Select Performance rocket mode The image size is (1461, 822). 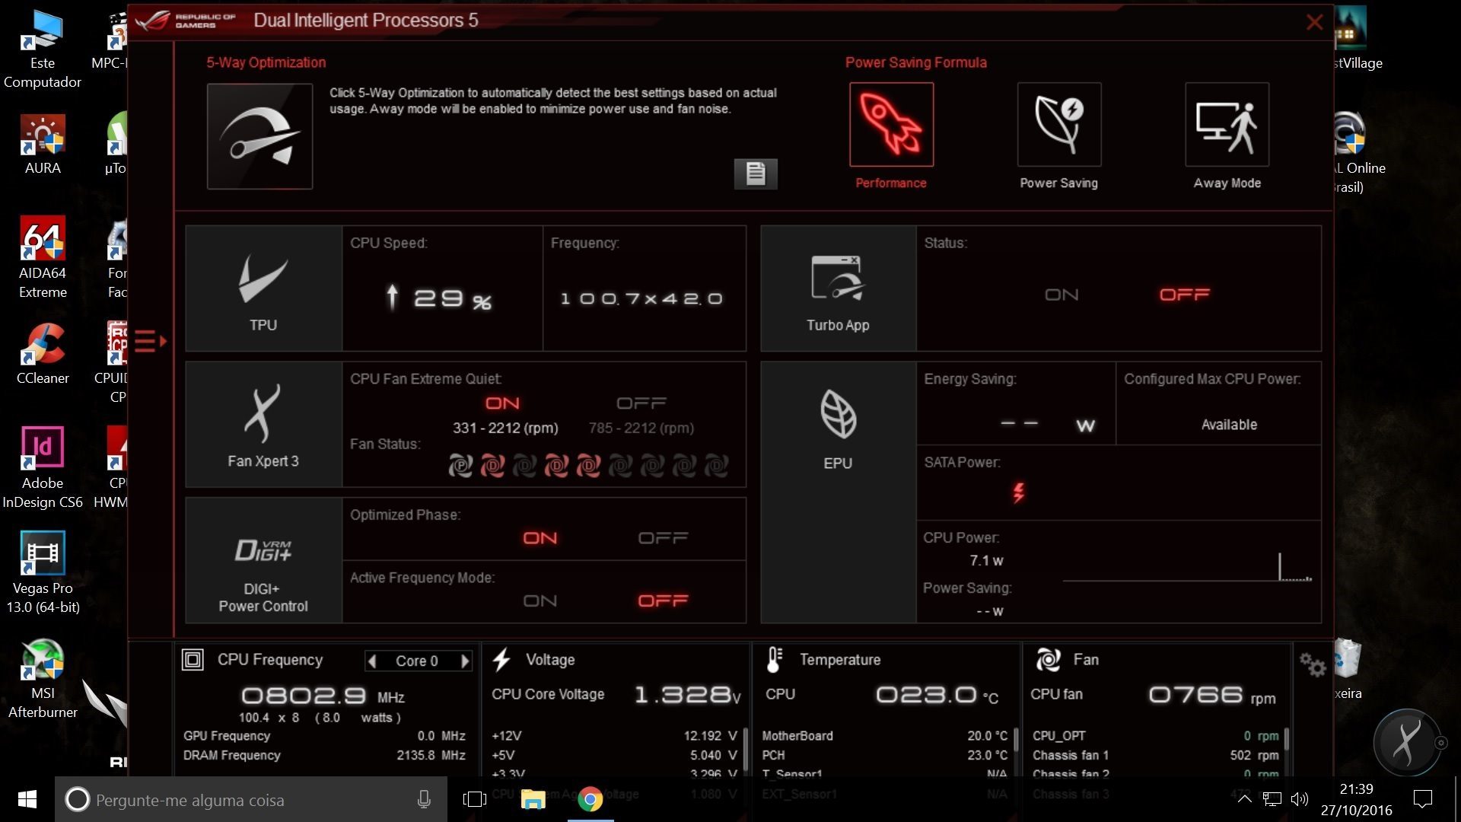(891, 124)
